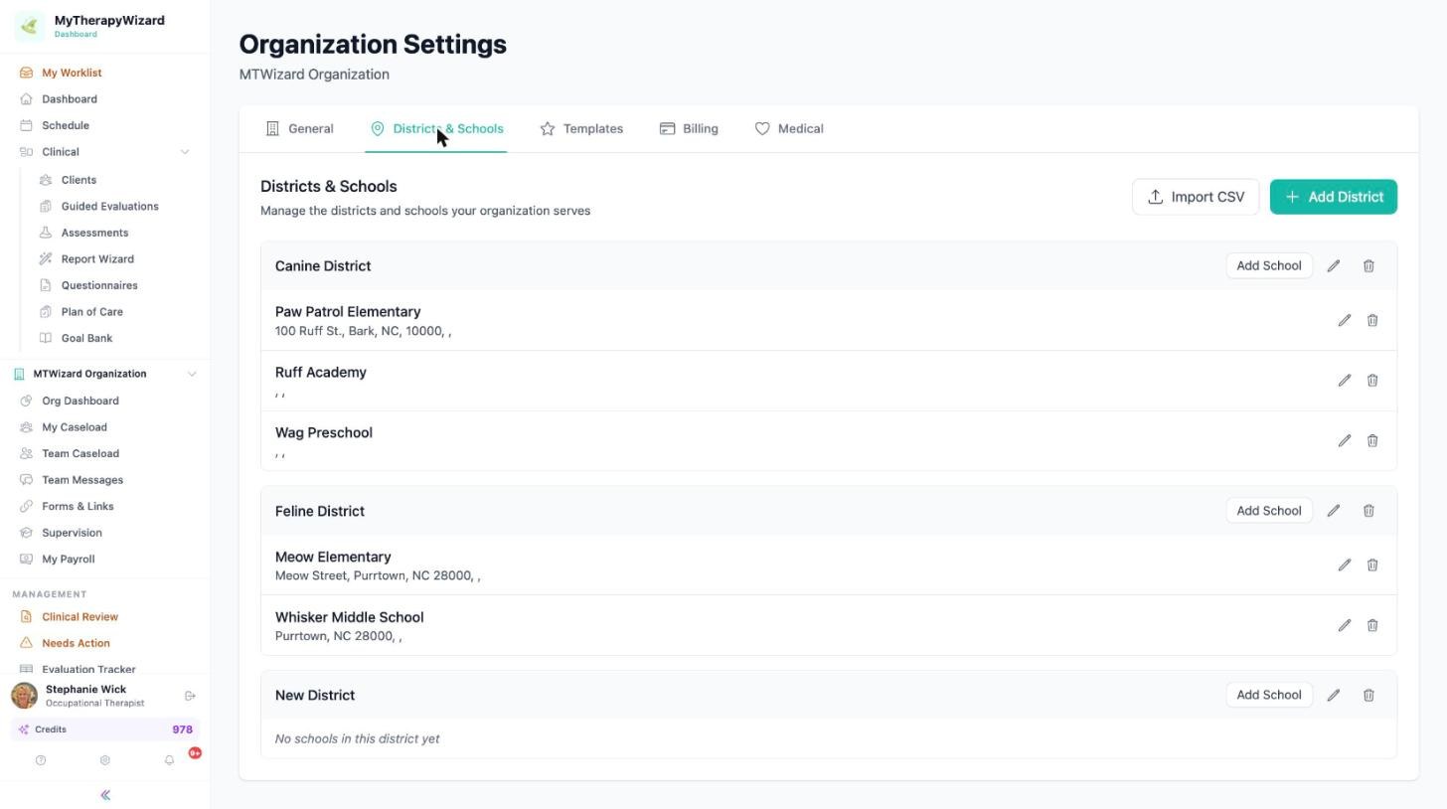This screenshot has width=1447, height=809.
Task: Edit Ruff Academy with pencil icon
Action: pos(1345,381)
